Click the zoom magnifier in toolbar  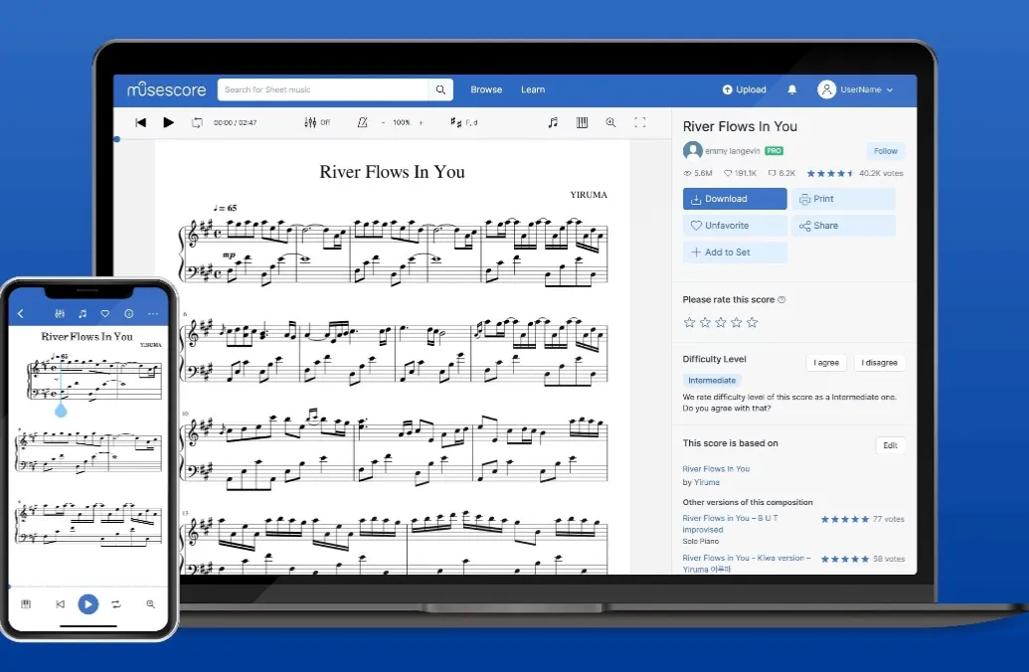click(611, 122)
